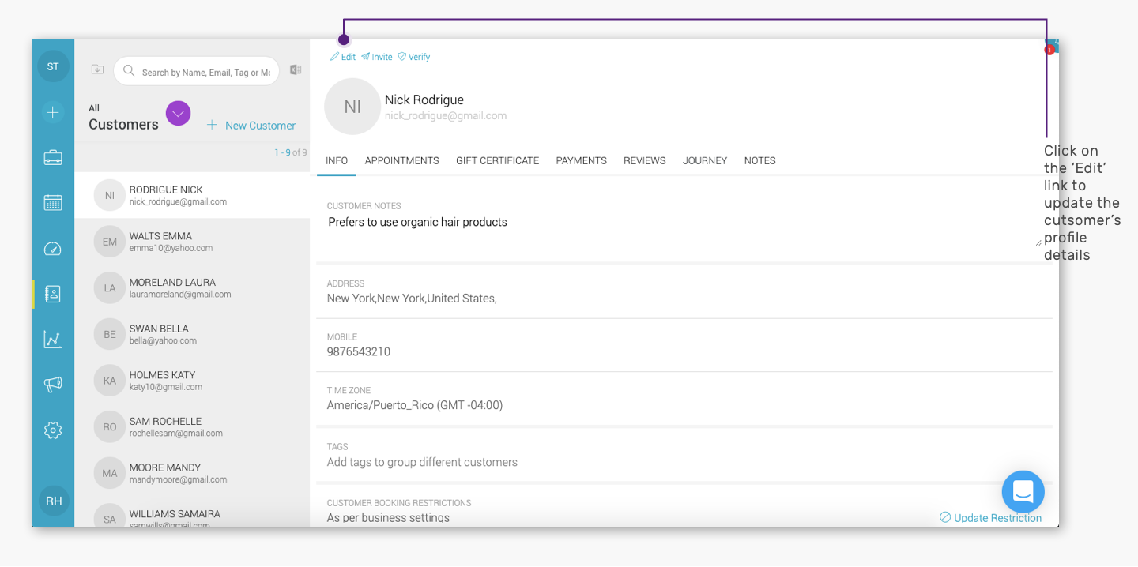Open the briefcase services icon
The height and width of the screenshot is (567, 1138).
click(53, 157)
